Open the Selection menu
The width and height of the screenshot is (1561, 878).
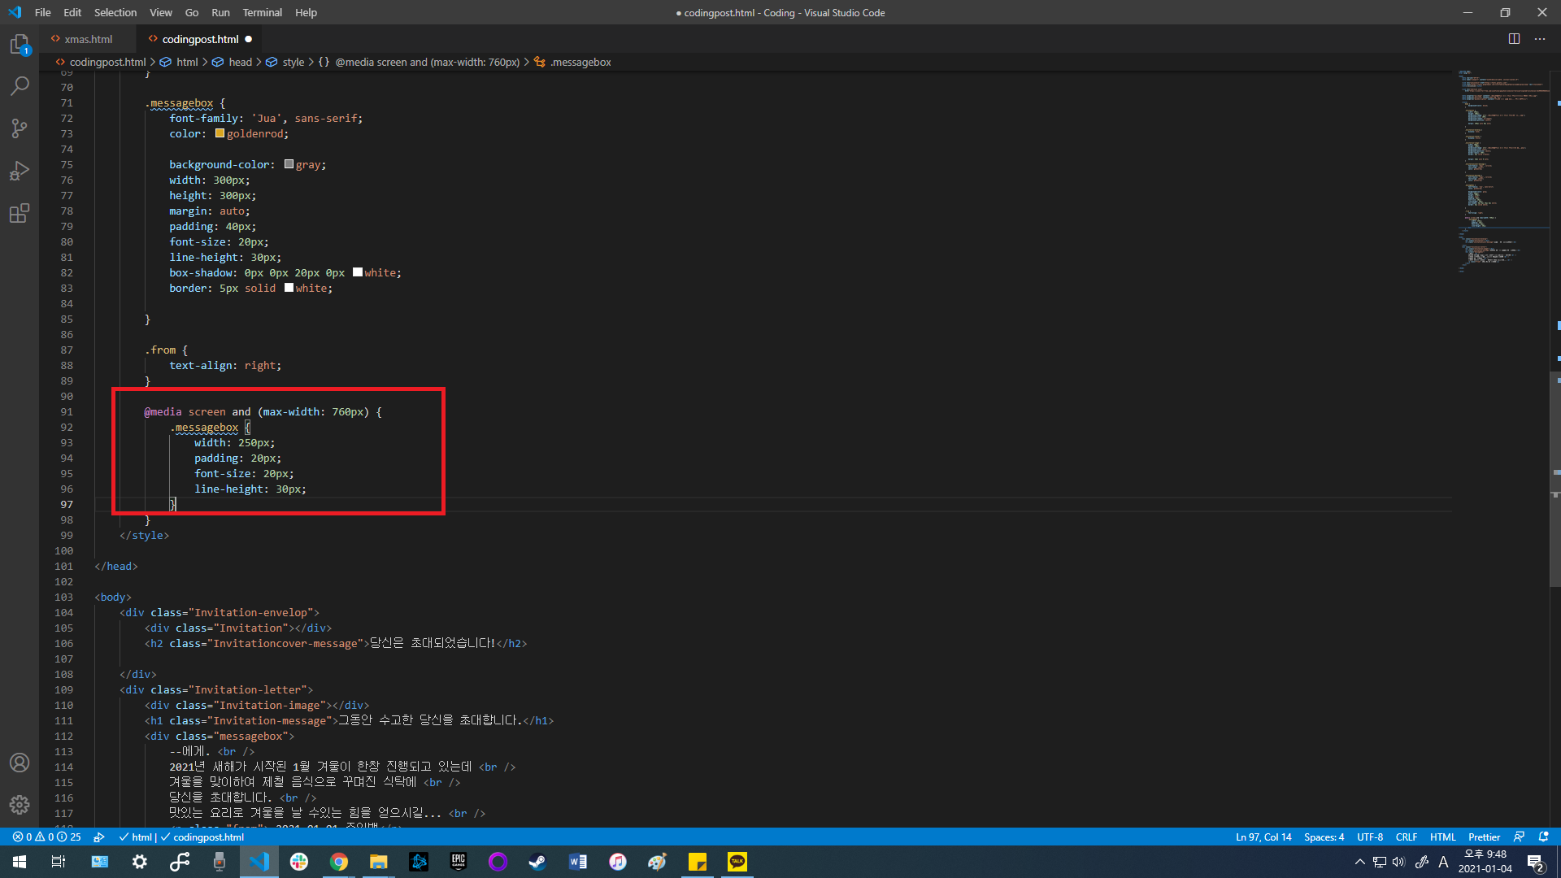pyautogui.click(x=115, y=12)
